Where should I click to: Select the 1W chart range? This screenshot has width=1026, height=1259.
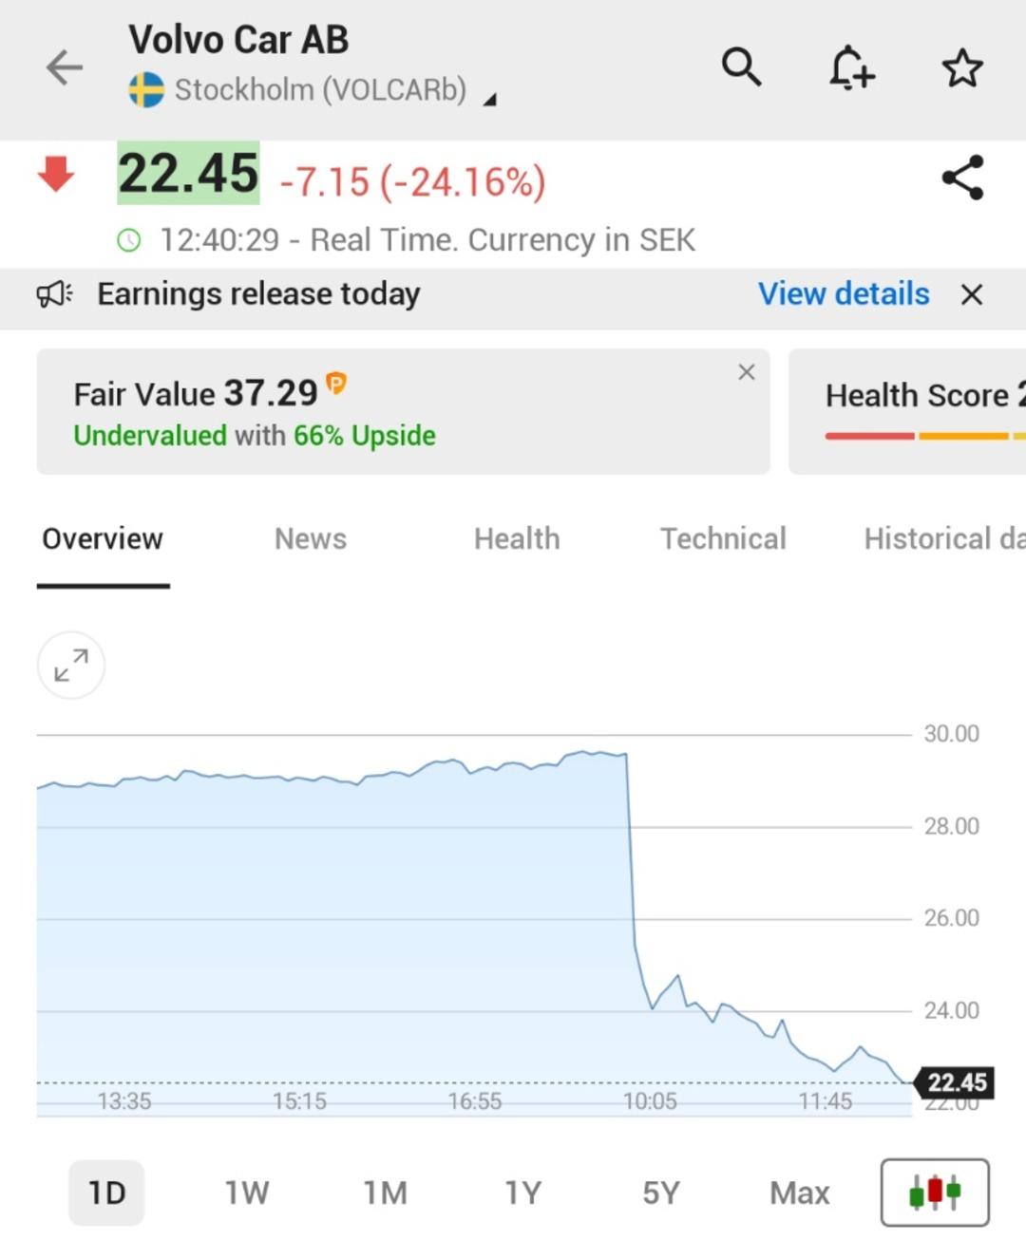[x=246, y=1193]
